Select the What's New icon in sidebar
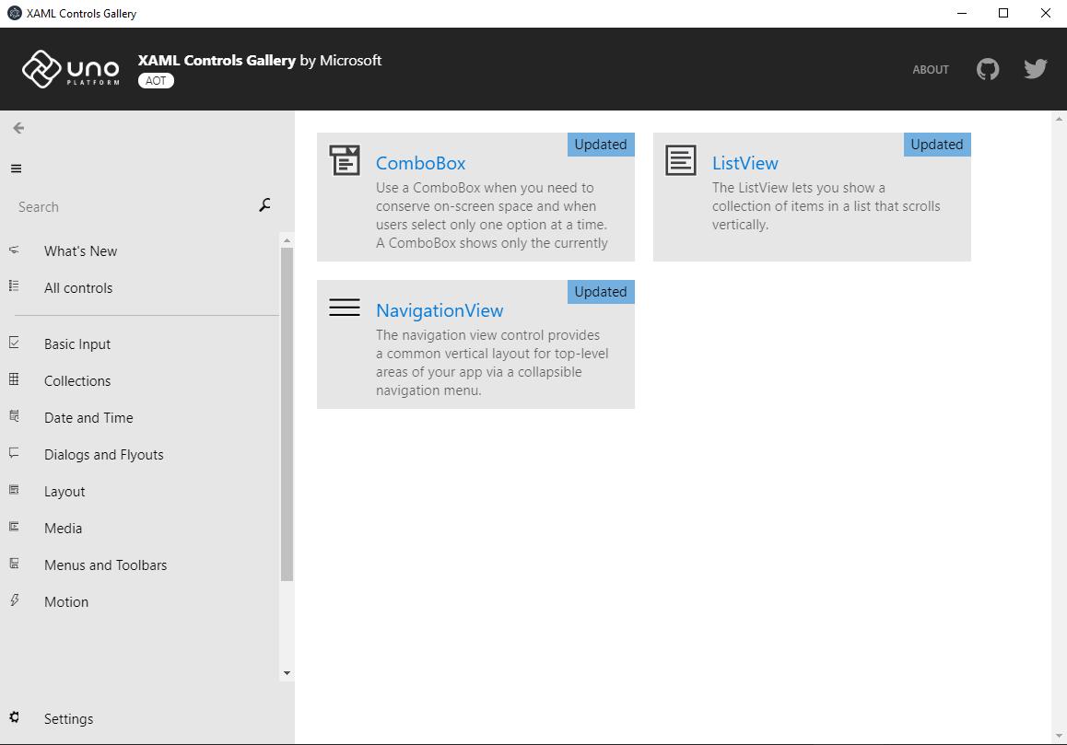1067x745 pixels. click(15, 250)
